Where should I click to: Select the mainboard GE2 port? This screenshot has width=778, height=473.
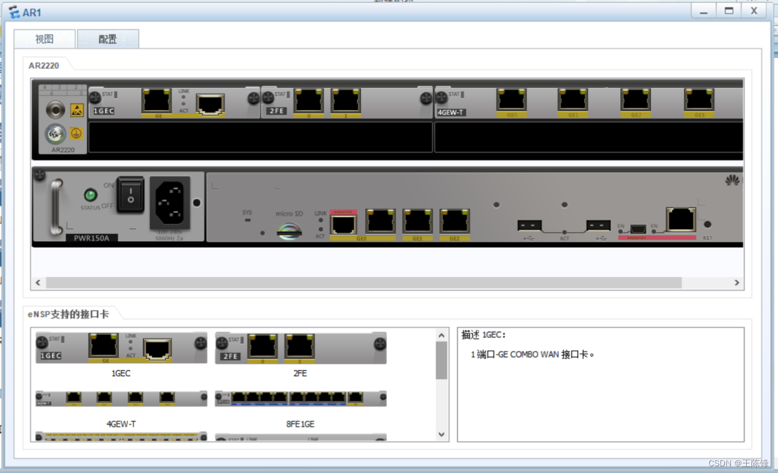[x=454, y=221]
